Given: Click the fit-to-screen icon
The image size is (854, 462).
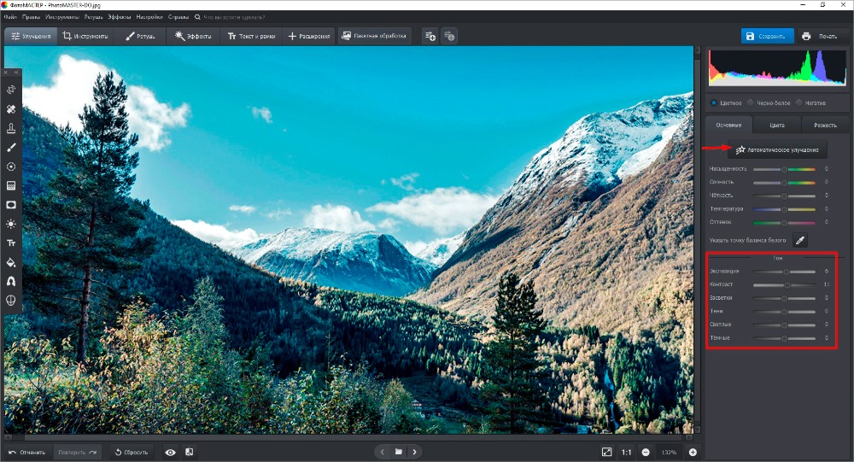Looking at the screenshot, I should (x=606, y=453).
